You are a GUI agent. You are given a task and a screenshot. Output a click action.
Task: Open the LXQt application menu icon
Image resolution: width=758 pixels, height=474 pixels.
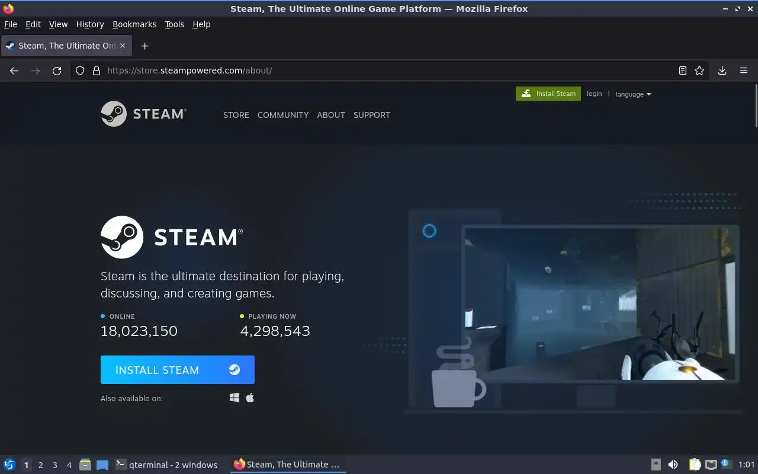click(9, 465)
